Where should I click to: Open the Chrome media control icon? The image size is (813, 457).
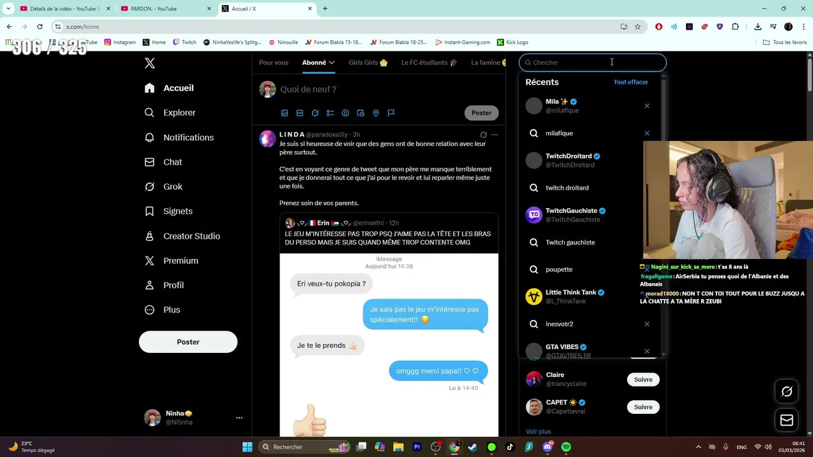pos(773,27)
